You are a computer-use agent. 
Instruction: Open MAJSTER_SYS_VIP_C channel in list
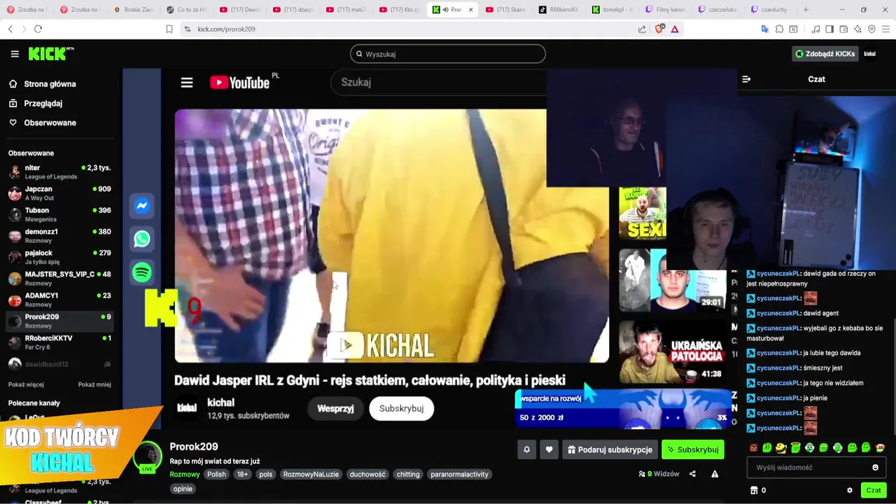point(59,279)
